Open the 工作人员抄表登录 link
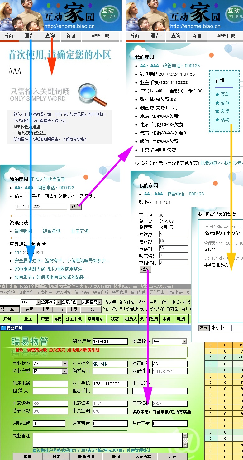Image resolution: width=243 pixels, height=460 pixels. click(48, 179)
